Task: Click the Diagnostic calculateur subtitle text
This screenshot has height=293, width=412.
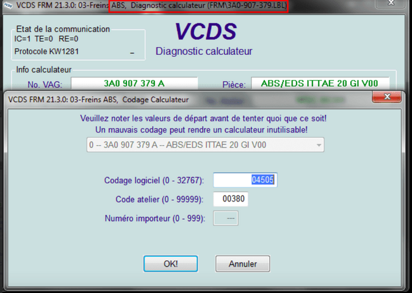Action: (x=204, y=51)
